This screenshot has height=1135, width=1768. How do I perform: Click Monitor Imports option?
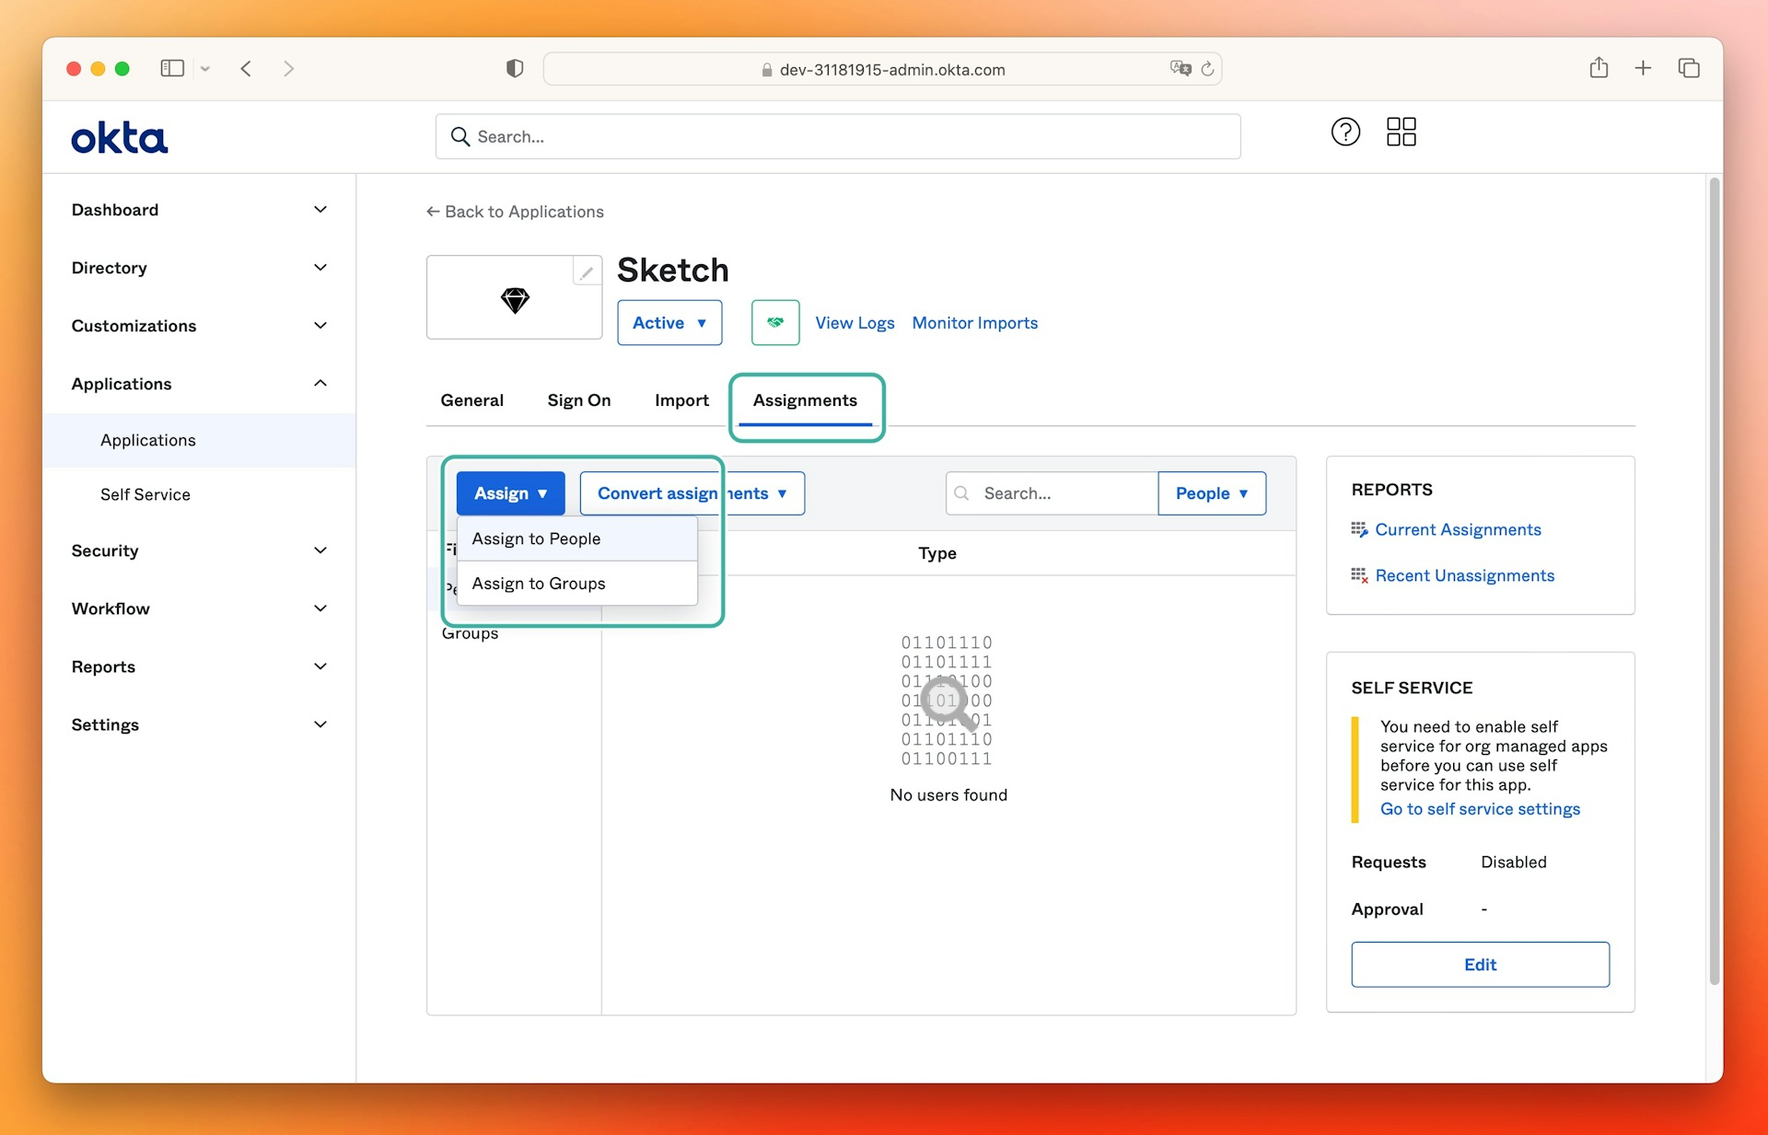973,322
